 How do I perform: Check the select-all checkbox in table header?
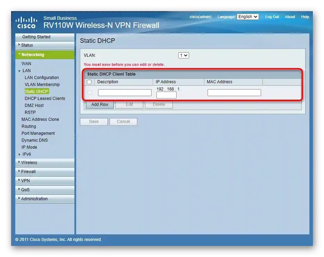point(89,82)
